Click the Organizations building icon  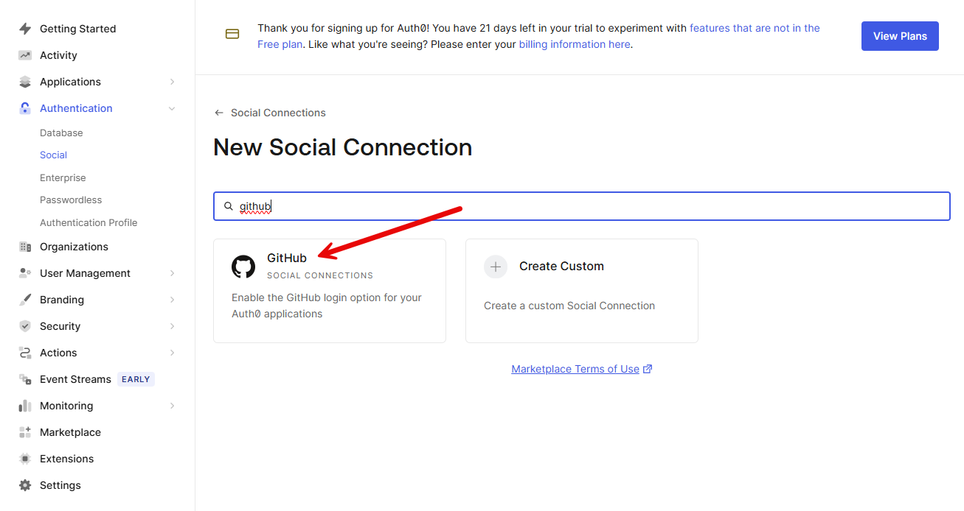25,247
